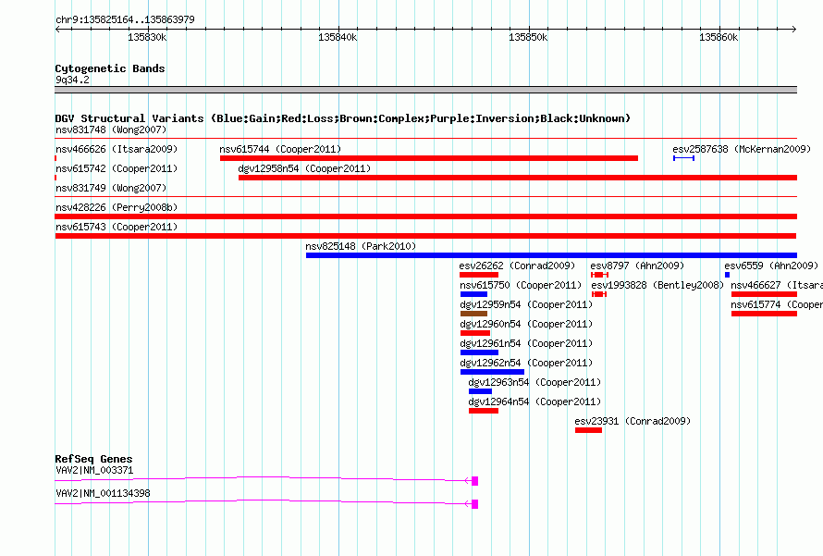823x556 pixels.
Task: Click the nsv831749 (Wong2007) thin red line
Action: pos(425,197)
